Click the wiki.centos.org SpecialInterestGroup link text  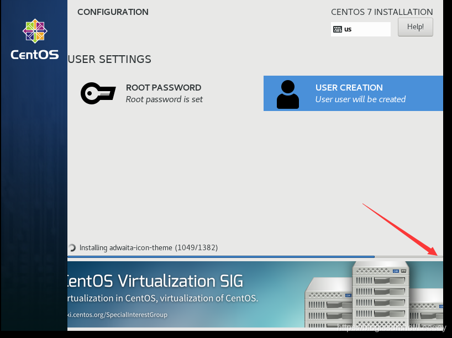click(117, 315)
